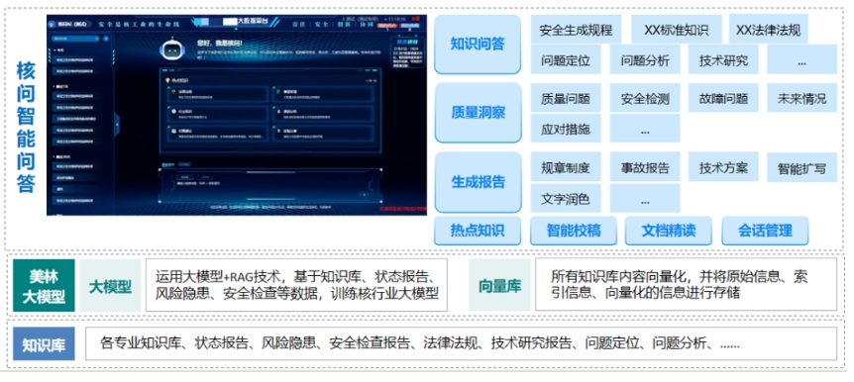This screenshot has width=854, height=382.
Task: Click the ellipsis box next to 文字润色
Action: tap(645, 198)
